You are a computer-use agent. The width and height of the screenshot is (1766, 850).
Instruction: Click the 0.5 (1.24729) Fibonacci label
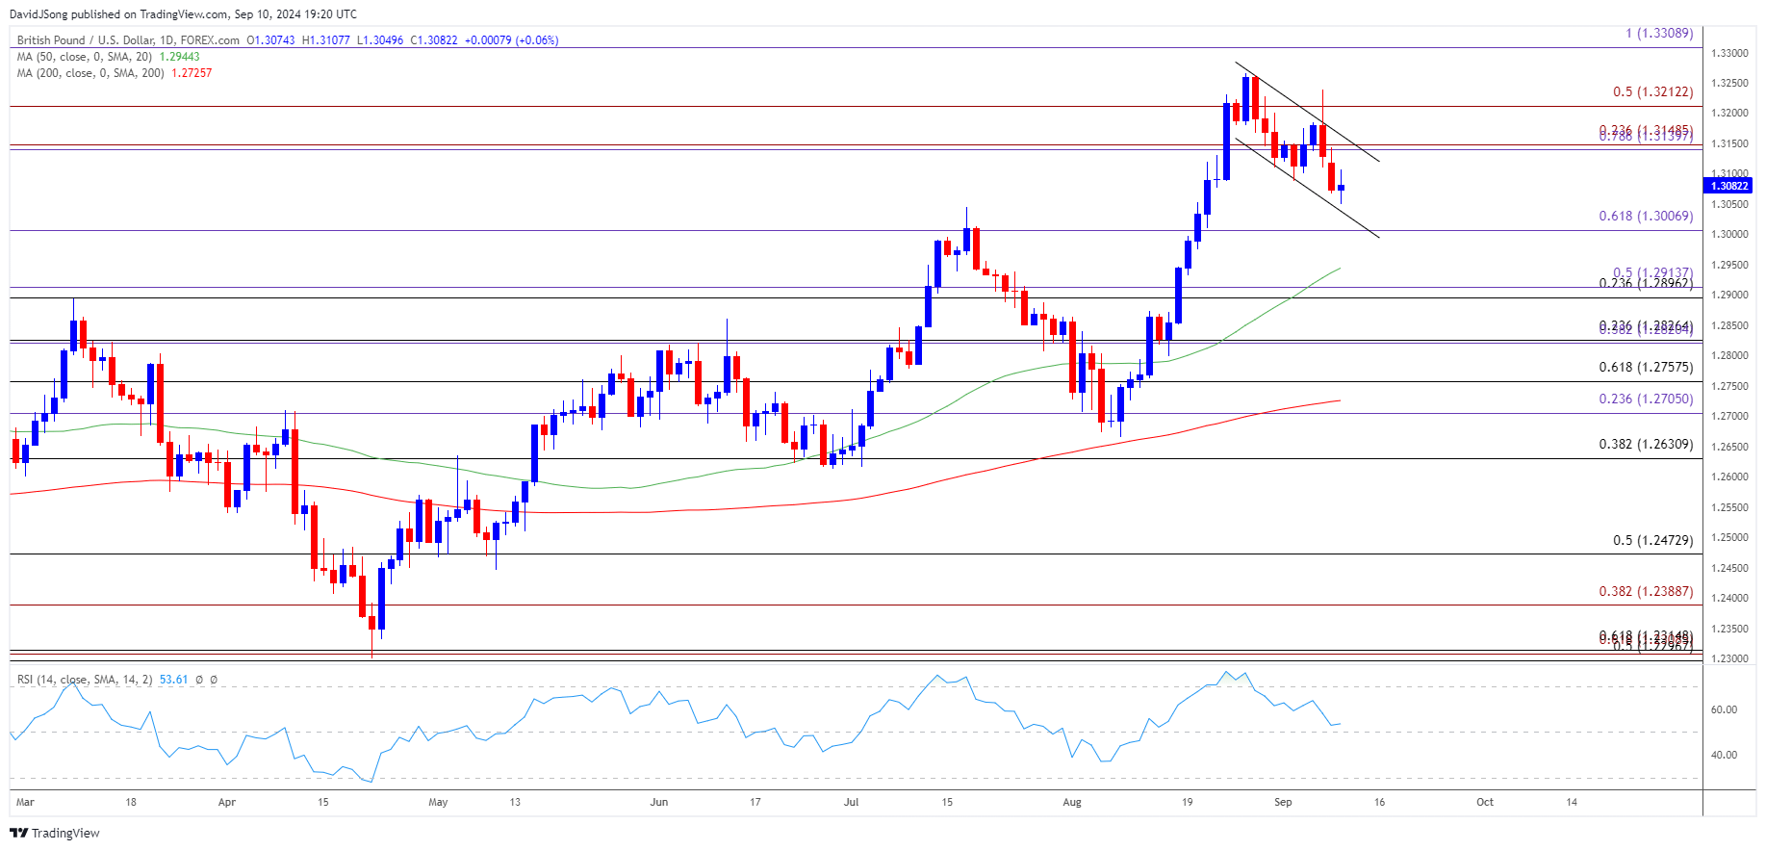1652,541
